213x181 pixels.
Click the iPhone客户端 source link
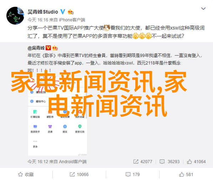pyautogui.click(x=72, y=20)
